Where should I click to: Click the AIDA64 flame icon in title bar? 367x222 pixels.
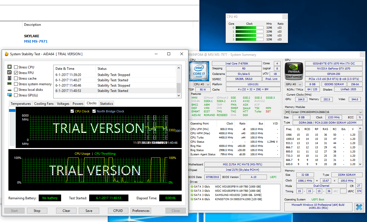tap(7, 54)
